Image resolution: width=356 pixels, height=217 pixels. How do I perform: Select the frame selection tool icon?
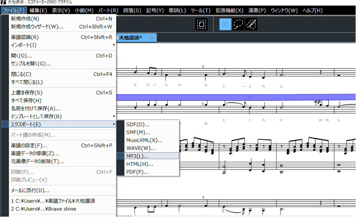(x=201, y=24)
